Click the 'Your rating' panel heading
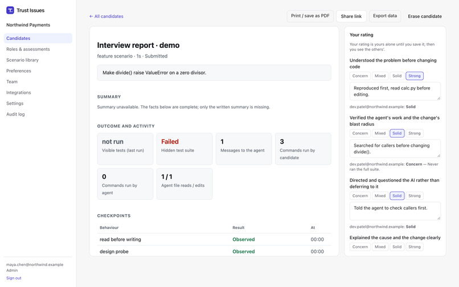 pos(361,35)
